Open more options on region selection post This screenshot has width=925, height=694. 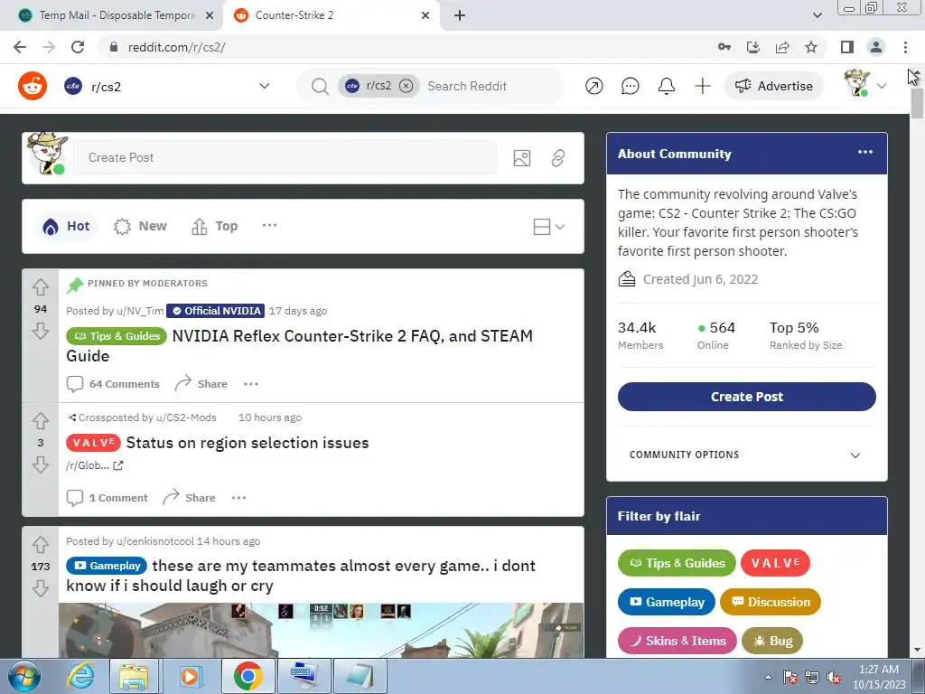[238, 498]
